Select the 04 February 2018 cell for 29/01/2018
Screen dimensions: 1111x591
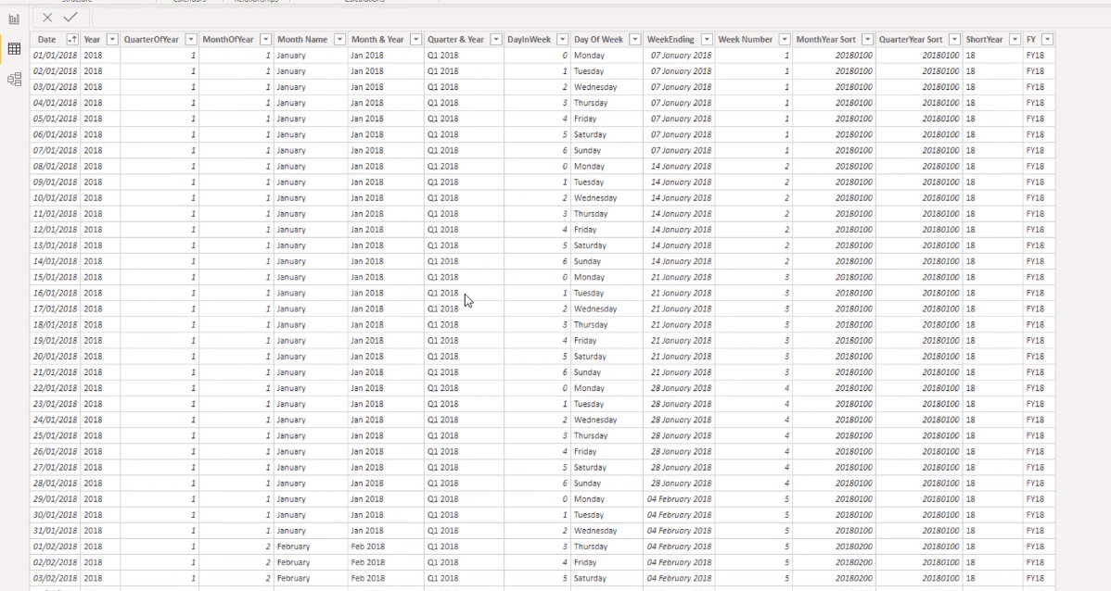(x=680, y=499)
